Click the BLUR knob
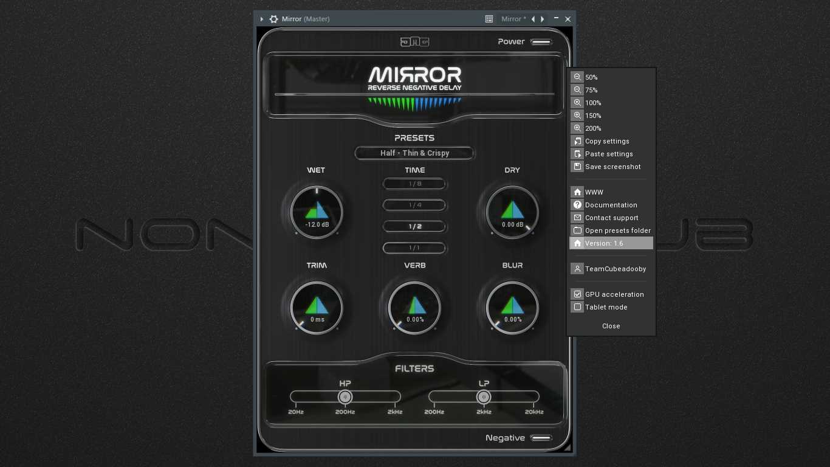Image resolution: width=830 pixels, height=467 pixels. pyautogui.click(x=512, y=307)
